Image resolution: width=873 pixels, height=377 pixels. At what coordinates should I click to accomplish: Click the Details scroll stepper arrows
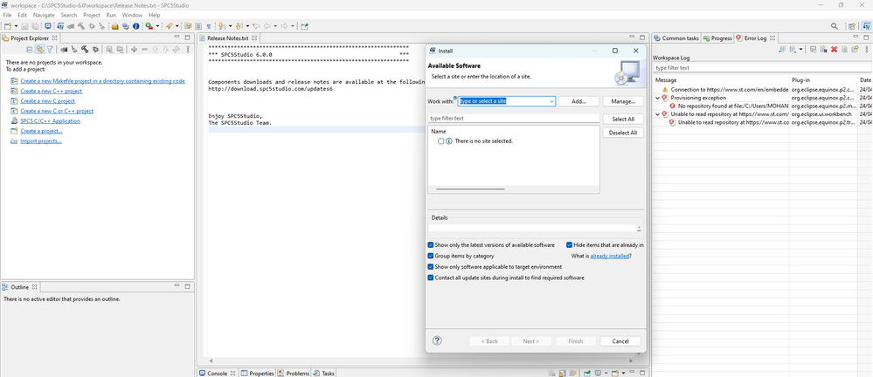[x=639, y=228]
